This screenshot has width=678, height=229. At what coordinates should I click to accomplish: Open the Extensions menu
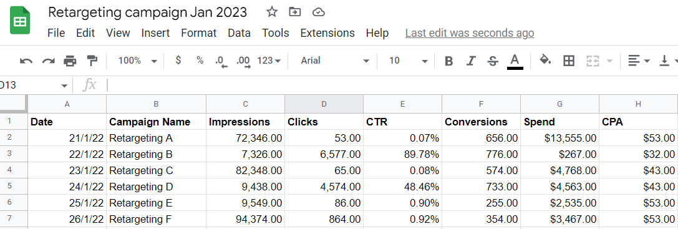pos(327,33)
